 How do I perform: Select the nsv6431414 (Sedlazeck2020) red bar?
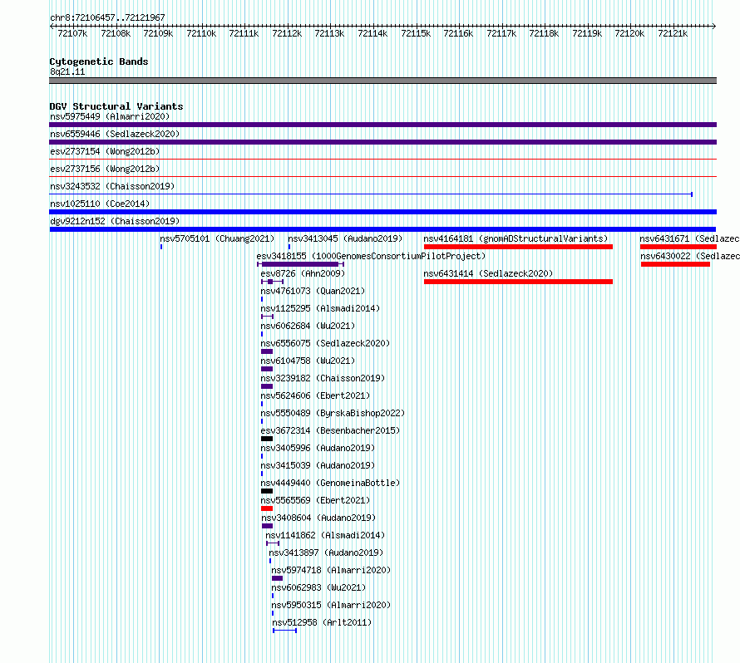click(518, 282)
